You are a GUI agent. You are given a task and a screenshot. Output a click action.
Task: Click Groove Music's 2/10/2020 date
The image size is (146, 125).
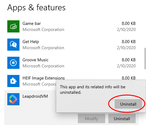coord(126,66)
